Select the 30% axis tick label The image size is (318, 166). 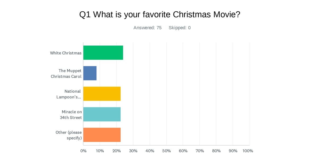133,151
